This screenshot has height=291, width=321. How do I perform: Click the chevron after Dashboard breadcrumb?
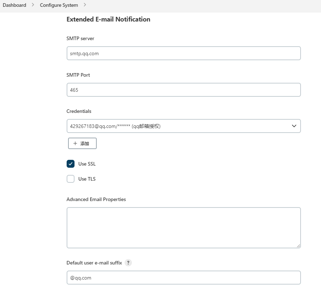[33, 5]
